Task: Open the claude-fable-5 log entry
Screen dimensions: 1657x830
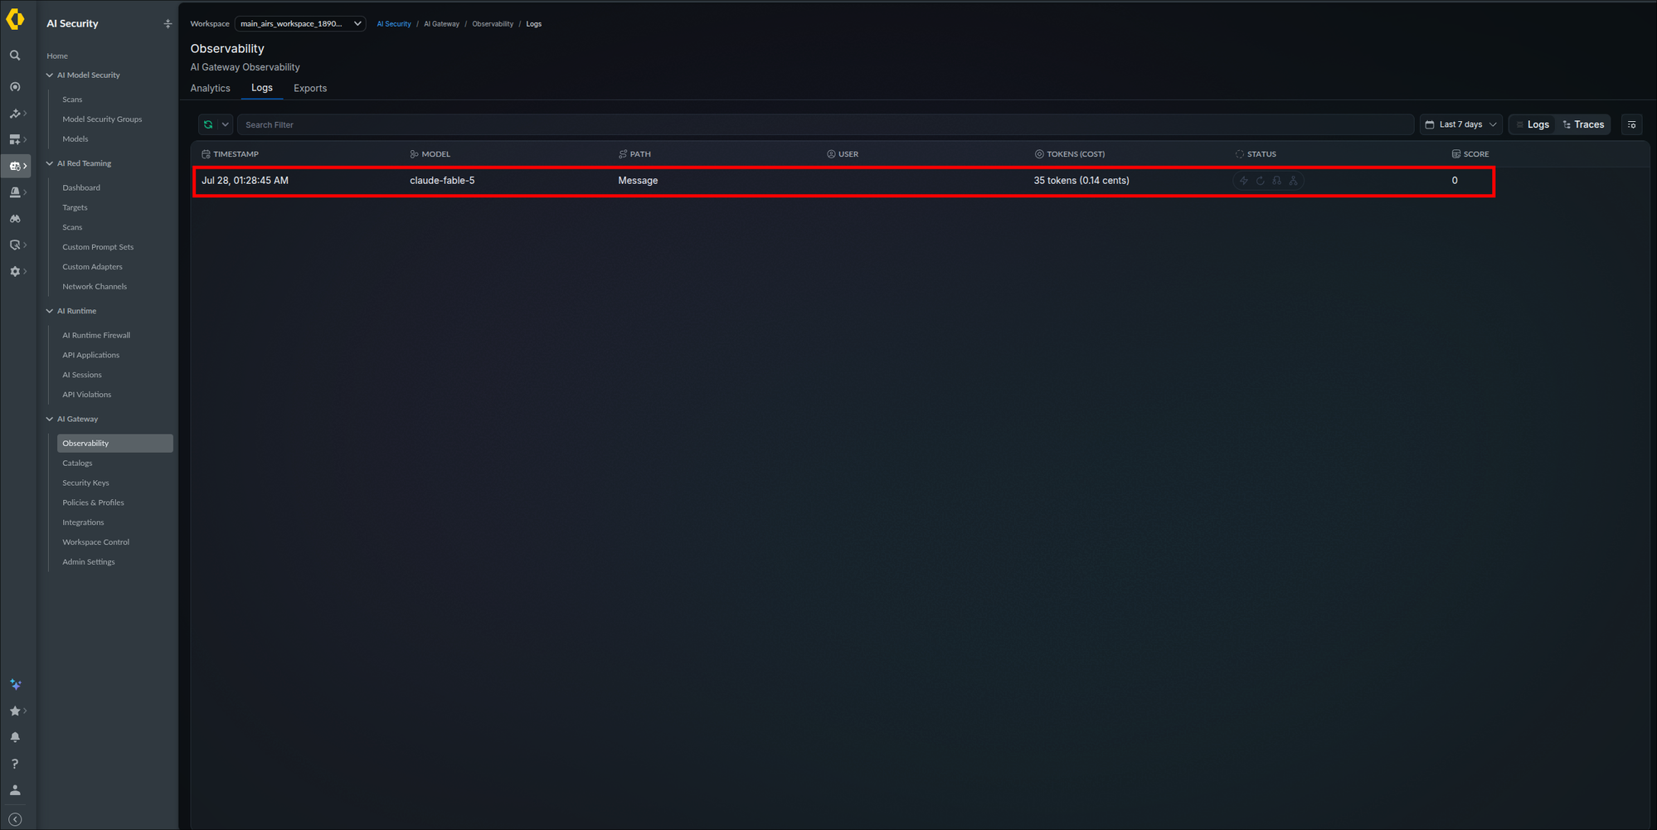Action: pyautogui.click(x=844, y=182)
